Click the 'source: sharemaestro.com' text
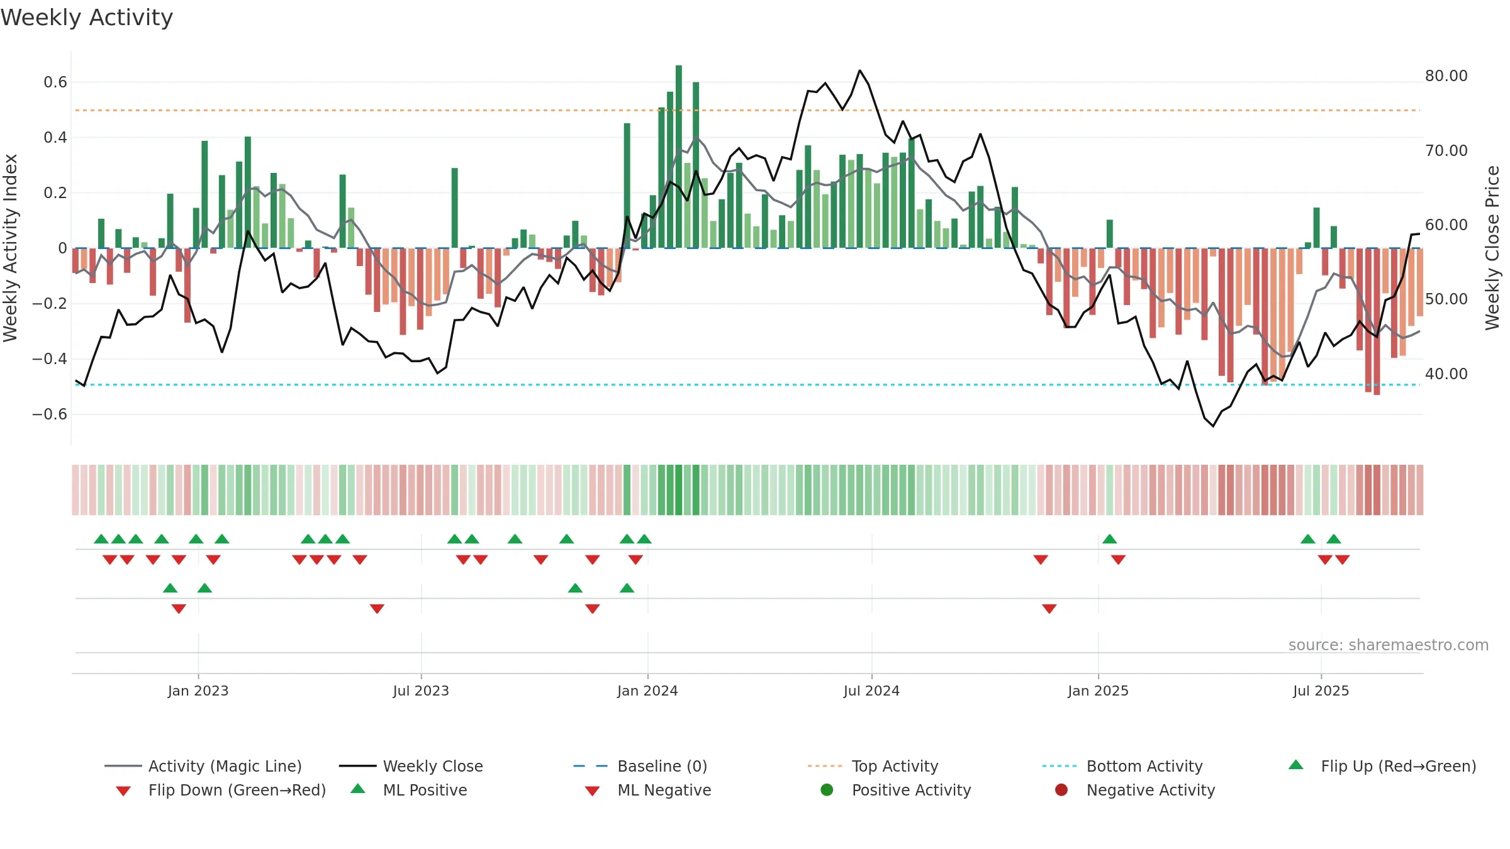The height and width of the screenshot is (849, 1510). [1389, 645]
